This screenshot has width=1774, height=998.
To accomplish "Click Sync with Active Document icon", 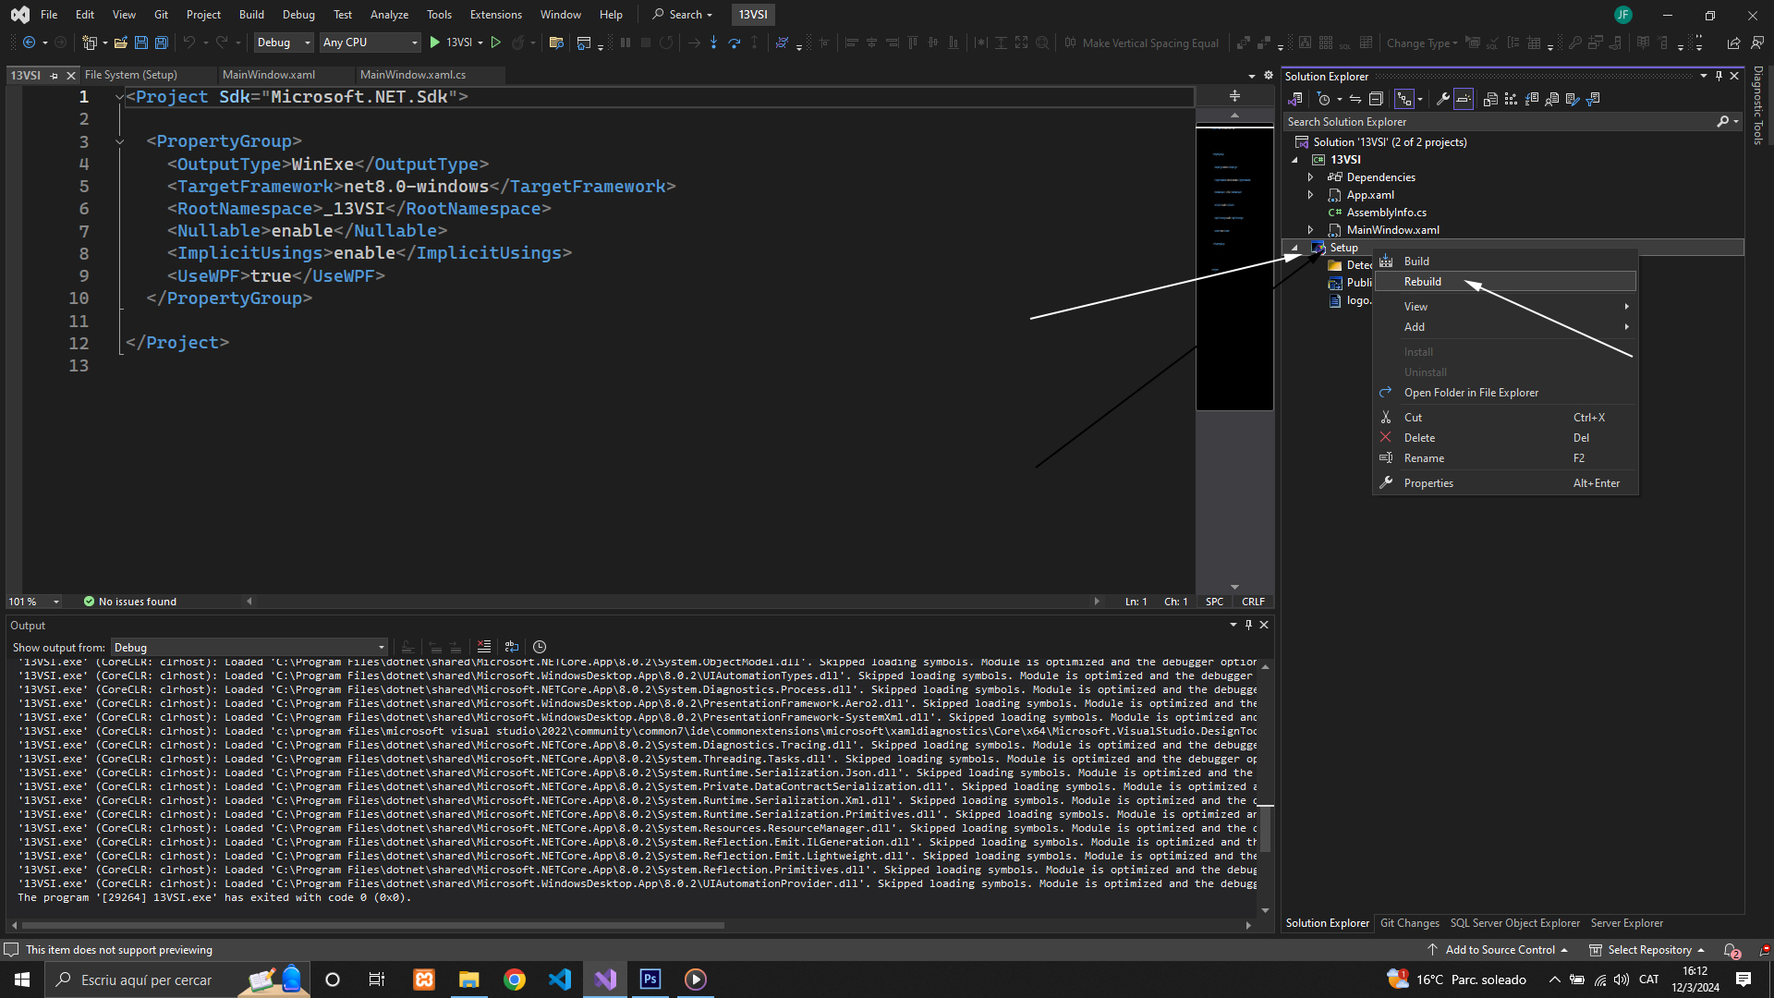I will [x=1355, y=99].
